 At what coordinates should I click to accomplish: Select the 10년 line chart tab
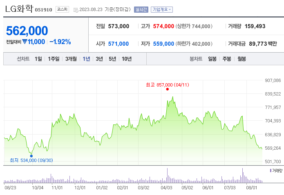click(x=127, y=59)
